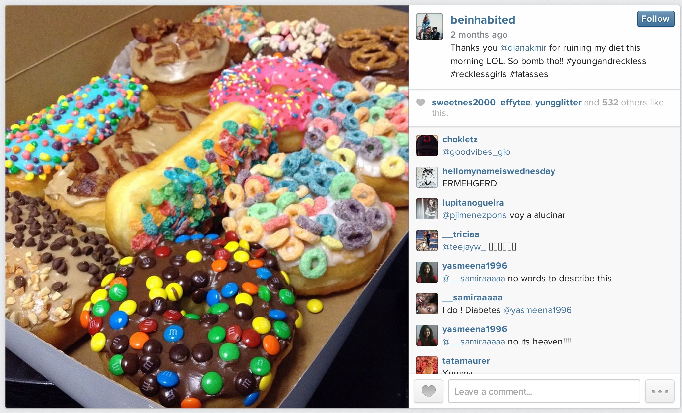The height and width of the screenshot is (413, 682).
Task: Open __samiraaaaa's profile avatar
Action: coord(427,304)
